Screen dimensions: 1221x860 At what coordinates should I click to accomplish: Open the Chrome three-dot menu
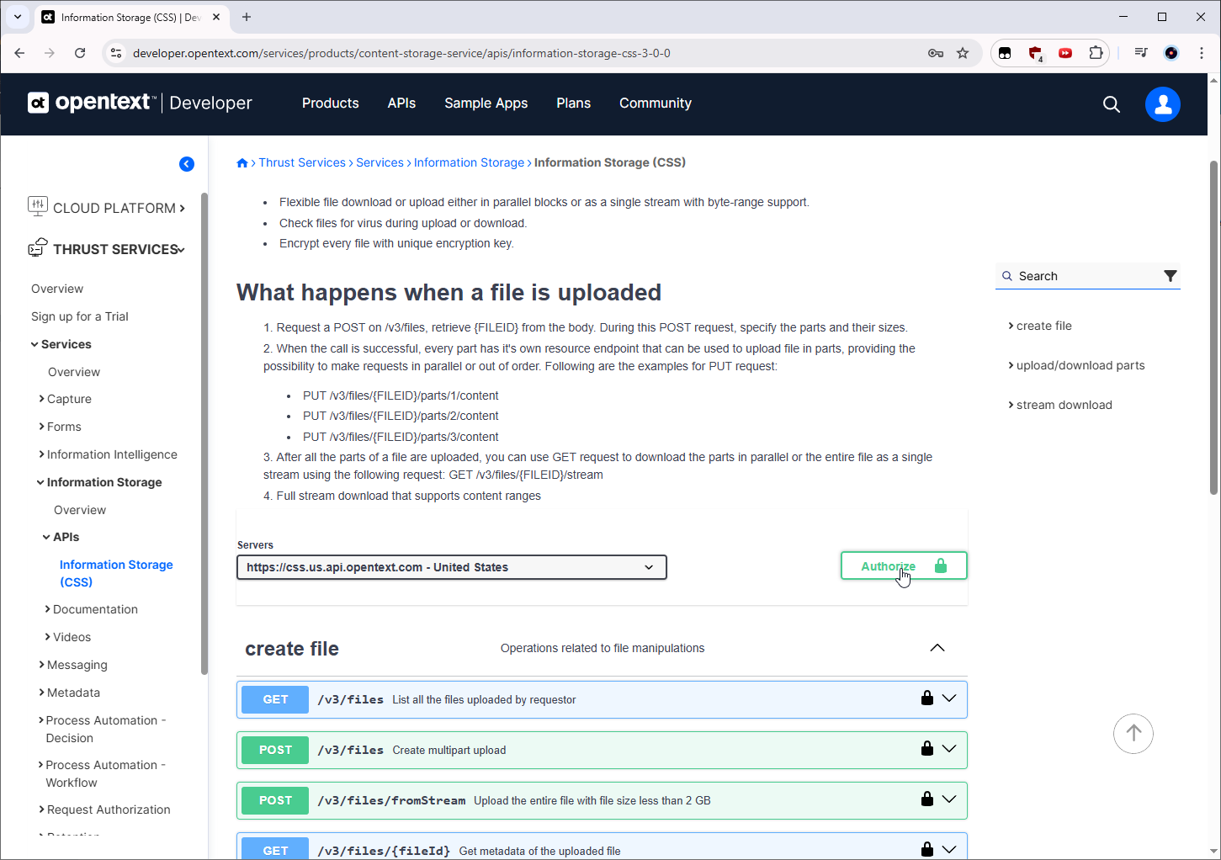(x=1202, y=53)
